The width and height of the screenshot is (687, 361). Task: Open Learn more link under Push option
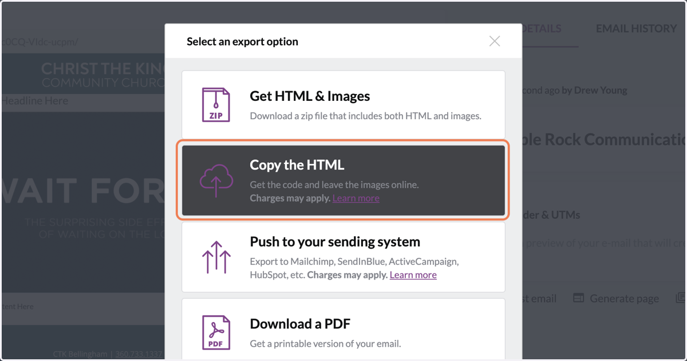(x=413, y=275)
